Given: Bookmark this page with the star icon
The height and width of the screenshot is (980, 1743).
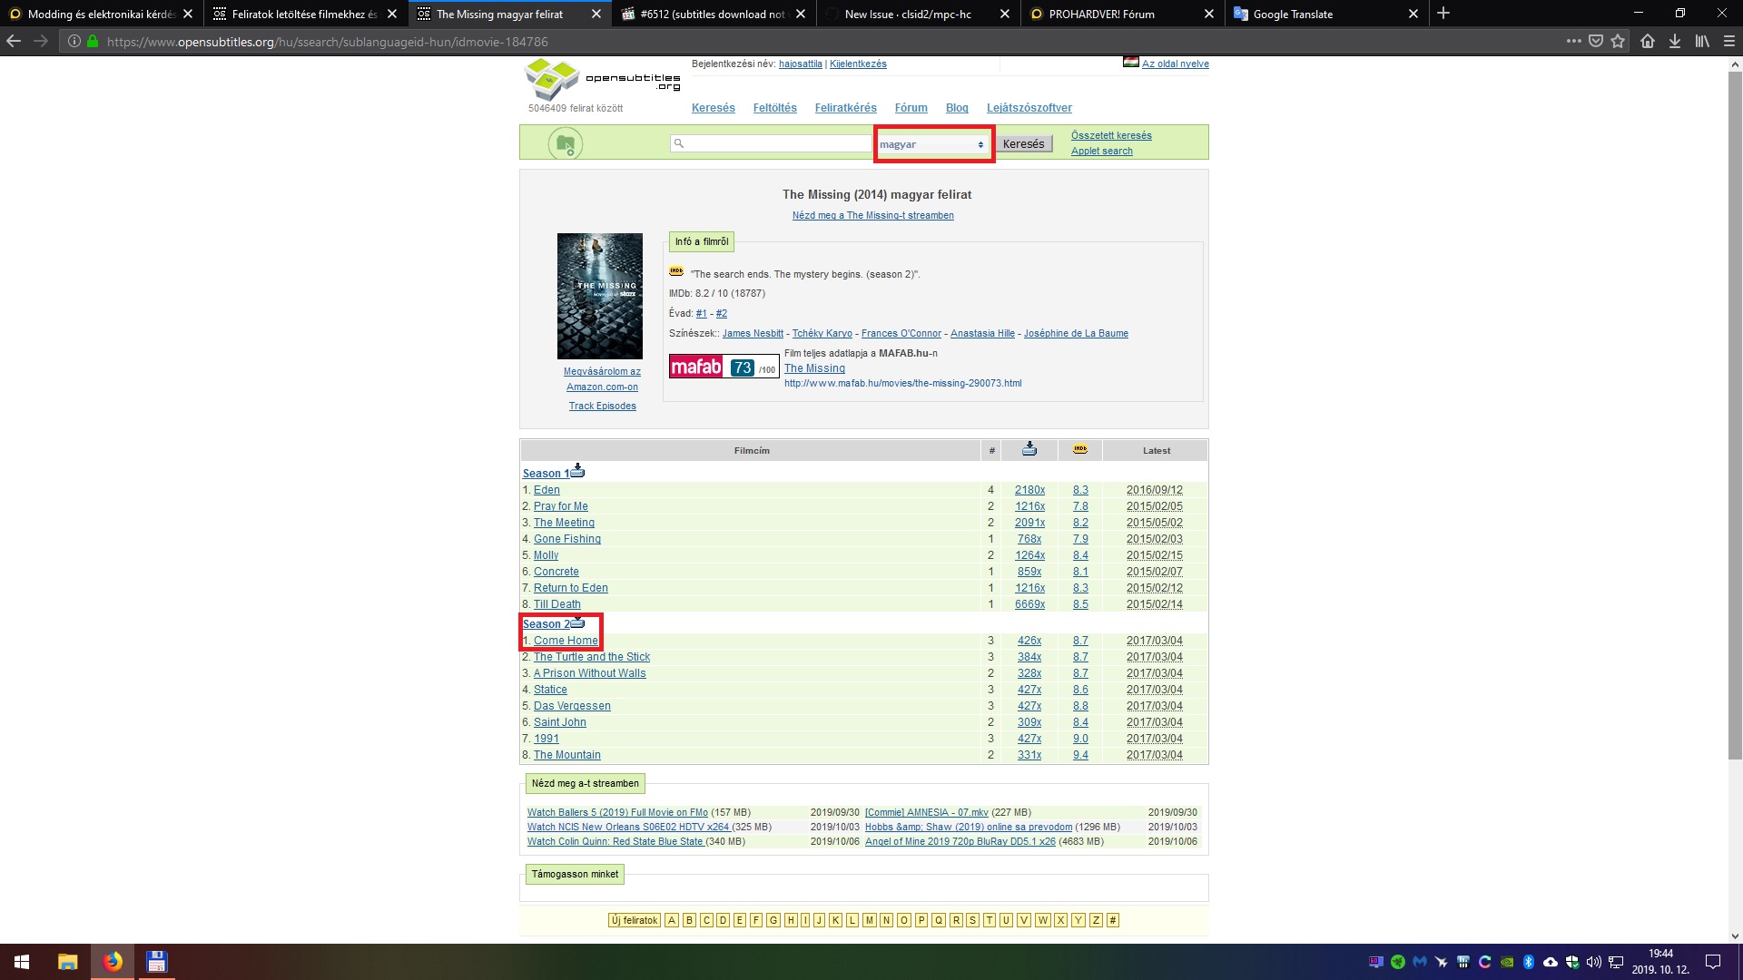Looking at the screenshot, I should (x=1619, y=41).
